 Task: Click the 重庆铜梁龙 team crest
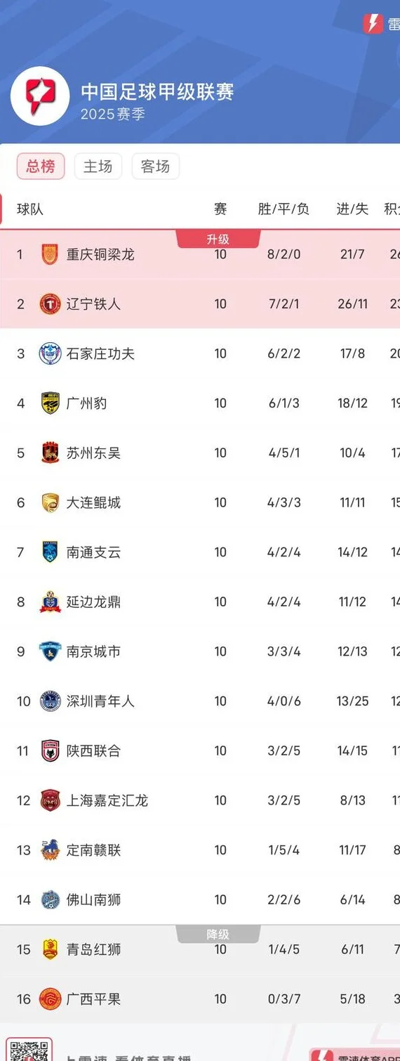(x=50, y=254)
